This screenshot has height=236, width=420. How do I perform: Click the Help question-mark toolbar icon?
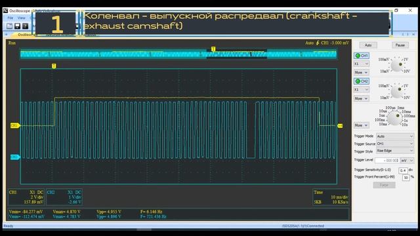tap(25, 26)
